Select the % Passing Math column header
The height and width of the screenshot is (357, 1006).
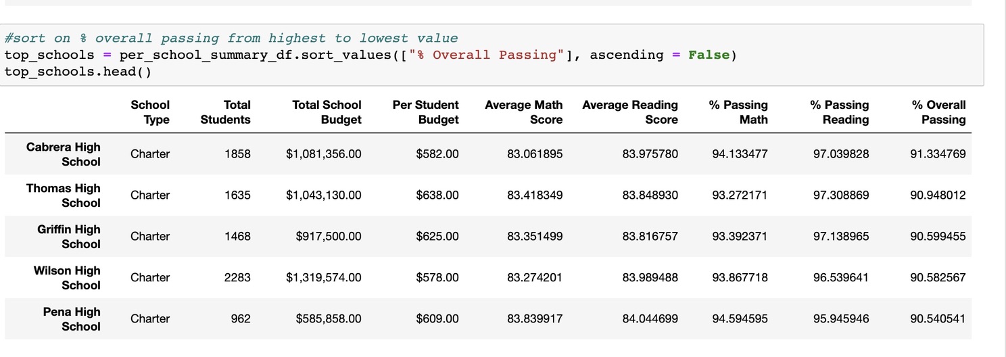[738, 112]
